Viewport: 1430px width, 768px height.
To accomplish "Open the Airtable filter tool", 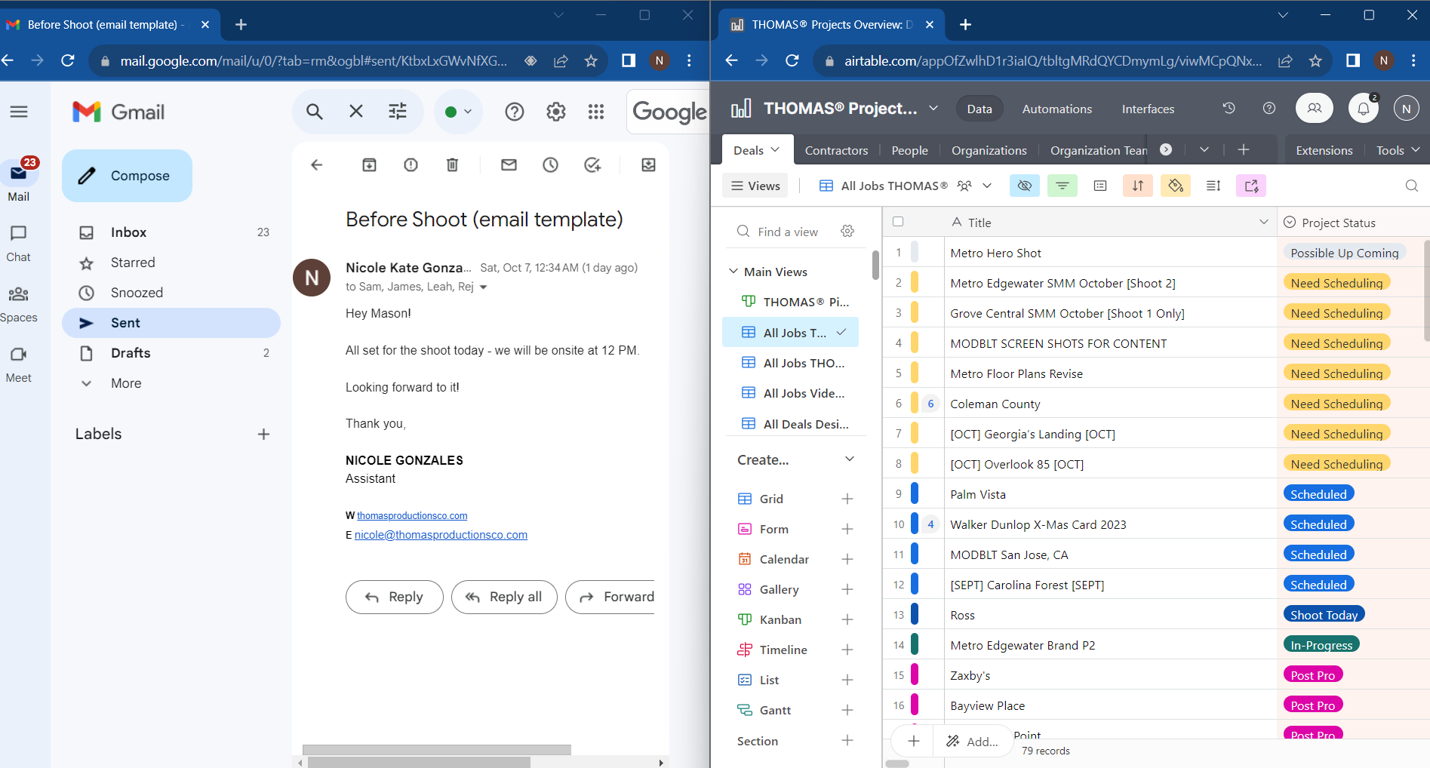I will [1062, 186].
